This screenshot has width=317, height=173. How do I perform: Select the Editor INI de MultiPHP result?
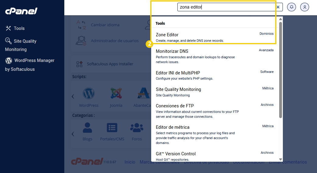215,75
